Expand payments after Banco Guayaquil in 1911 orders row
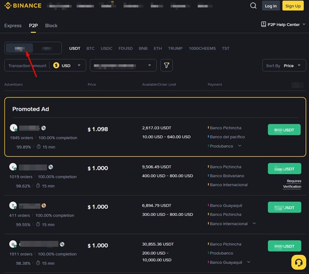Viewport: 309px width, 274px height. pos(249,262)
